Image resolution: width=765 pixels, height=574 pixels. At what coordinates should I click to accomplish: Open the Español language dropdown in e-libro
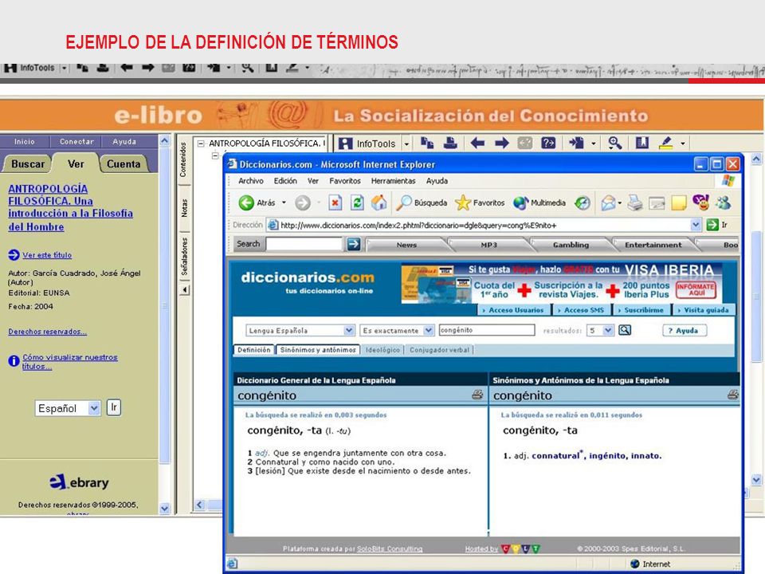tap(94, 408)
